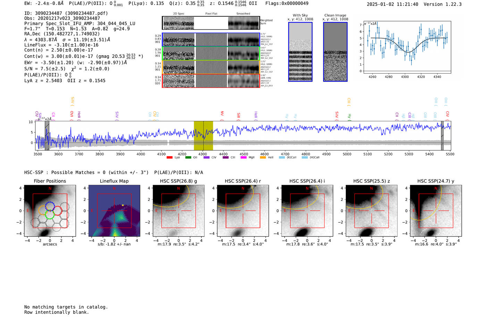Screen dimensions: 486x331
Task: Click the 'm:17.9 re:3.5" s:4.2"' caption
Action: click(178, 244)
